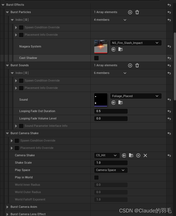Screen dimensions: 176x216
Task: Click the Niagara System thumbnail preview
Action: tap(101, 47)
